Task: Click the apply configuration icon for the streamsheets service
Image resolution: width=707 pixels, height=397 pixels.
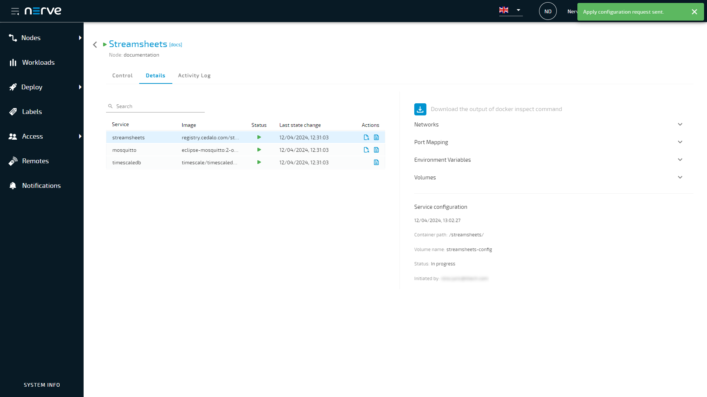Action: [x=366, y=137]
